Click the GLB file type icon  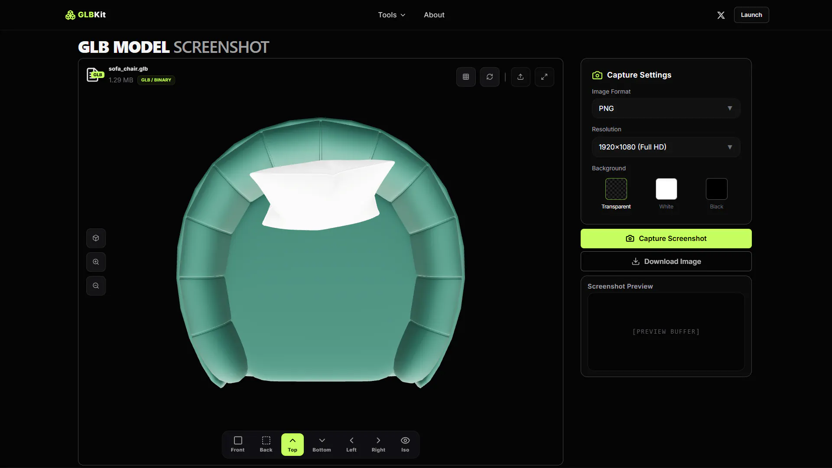(95, 75)
